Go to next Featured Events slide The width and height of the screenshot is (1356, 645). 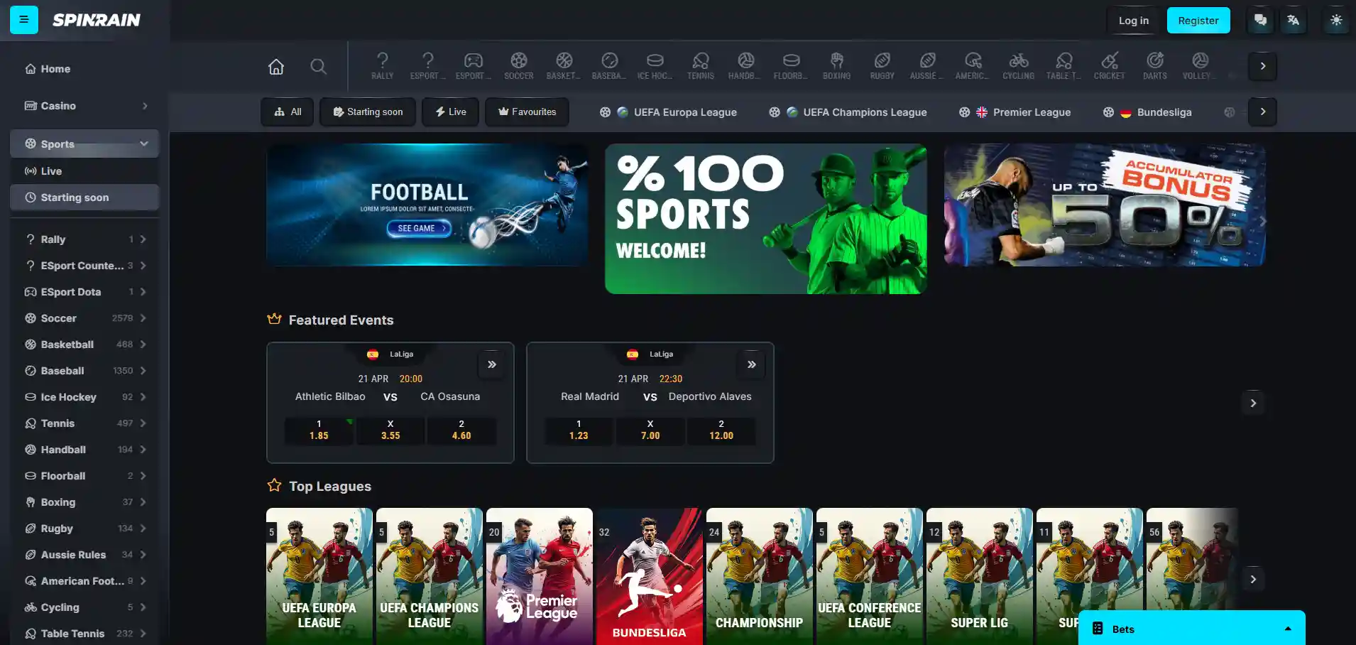(x=1253, y=403)
